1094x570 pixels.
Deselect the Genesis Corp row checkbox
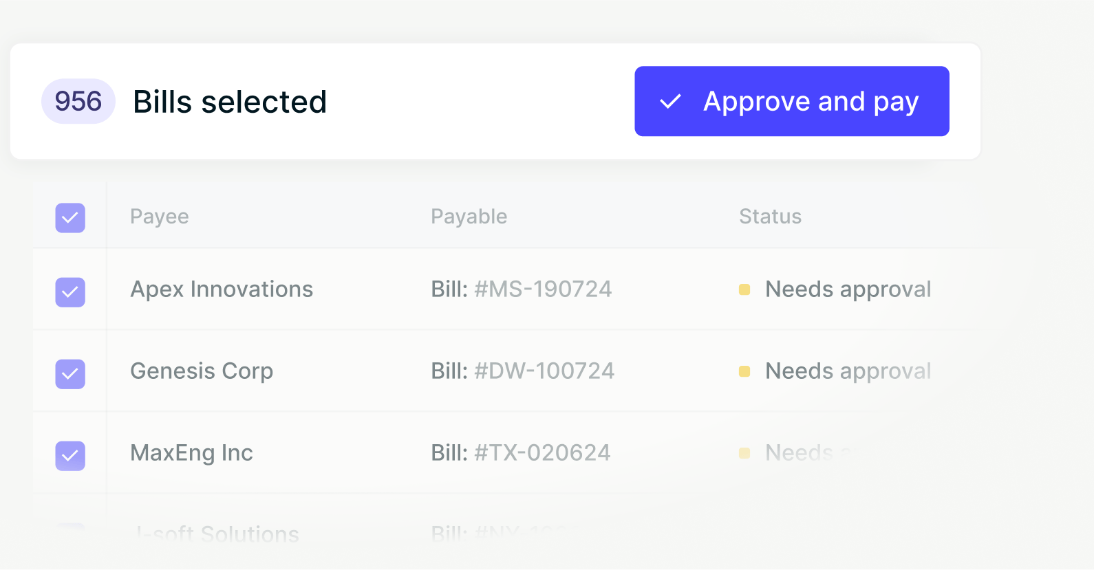70,374
